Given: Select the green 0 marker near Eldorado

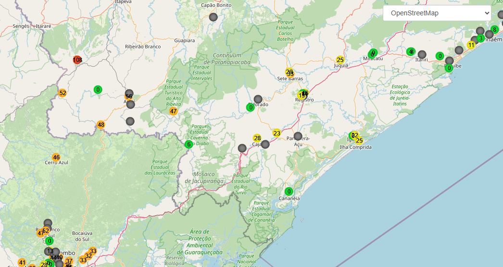Looking at the screenshot, I should coord(251,108).
